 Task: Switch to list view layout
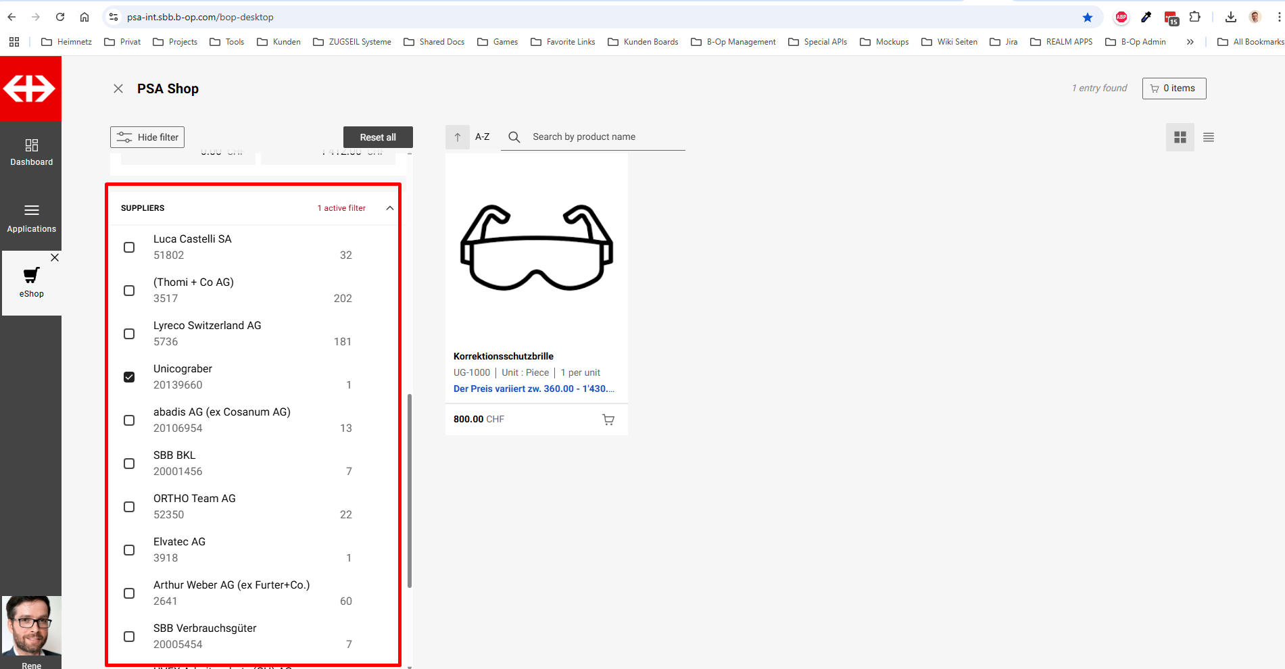[x=1208, y=137]
